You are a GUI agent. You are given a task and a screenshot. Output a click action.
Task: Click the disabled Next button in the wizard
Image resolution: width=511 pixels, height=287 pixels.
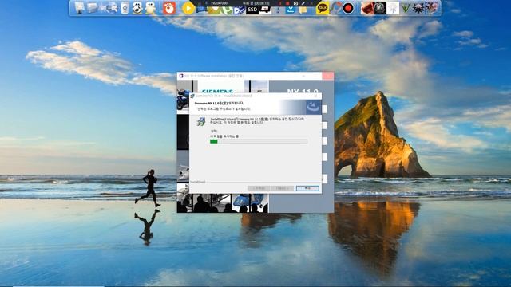pos(282,188)
